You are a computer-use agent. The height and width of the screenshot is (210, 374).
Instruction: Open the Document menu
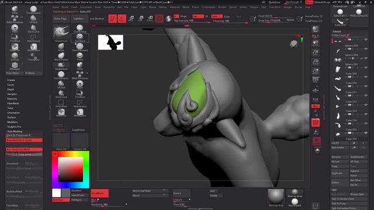pyautogui.click(x=86, y=7)
